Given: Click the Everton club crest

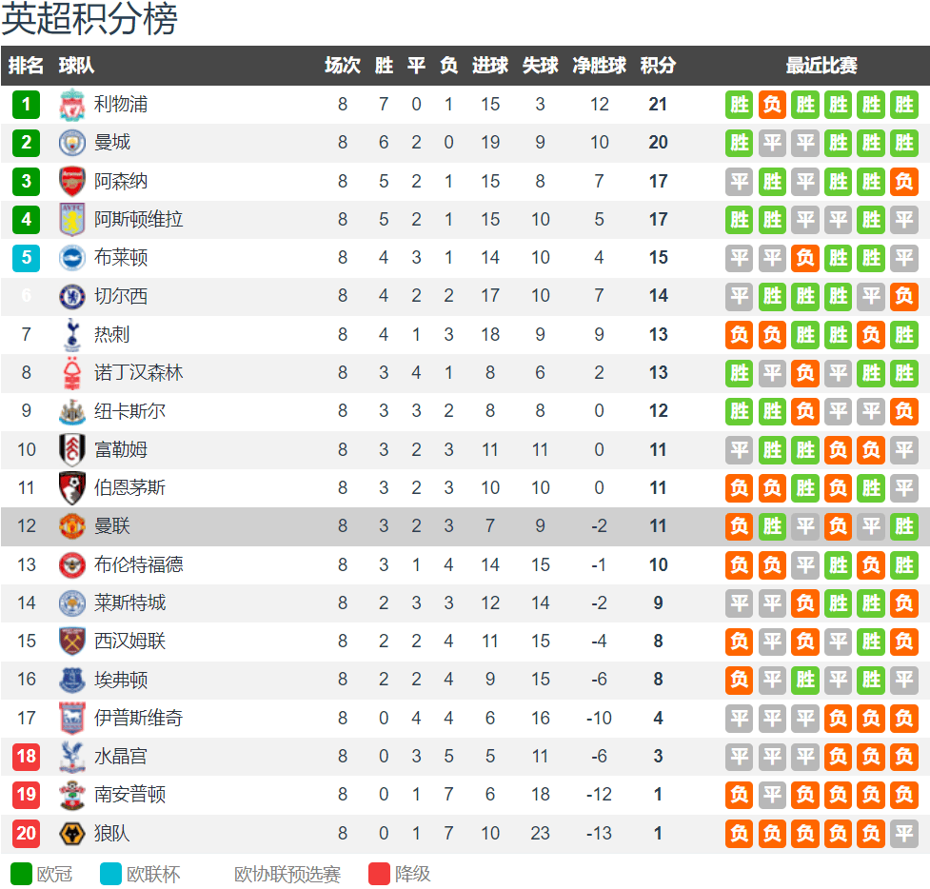Looking at the screenshot, I should (71, 680).
